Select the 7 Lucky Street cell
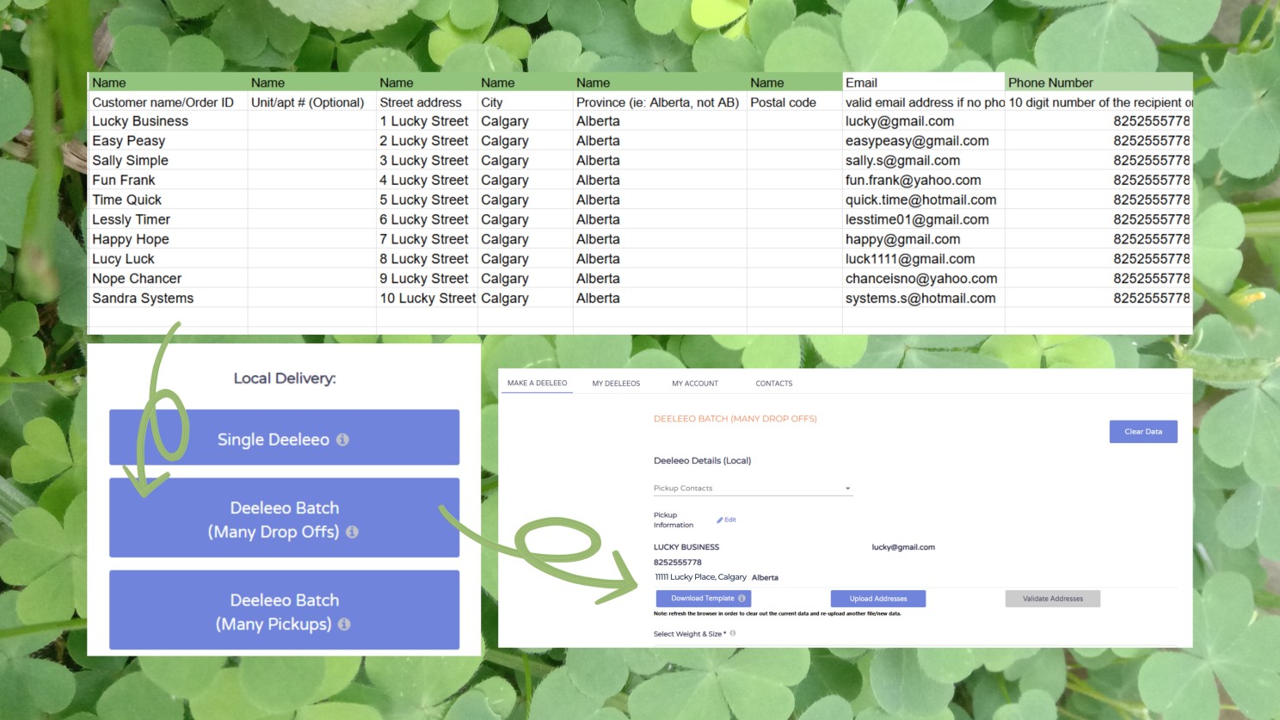This screenshot has height=720, width=1280. pyautogui.click(x=427, y=240)
